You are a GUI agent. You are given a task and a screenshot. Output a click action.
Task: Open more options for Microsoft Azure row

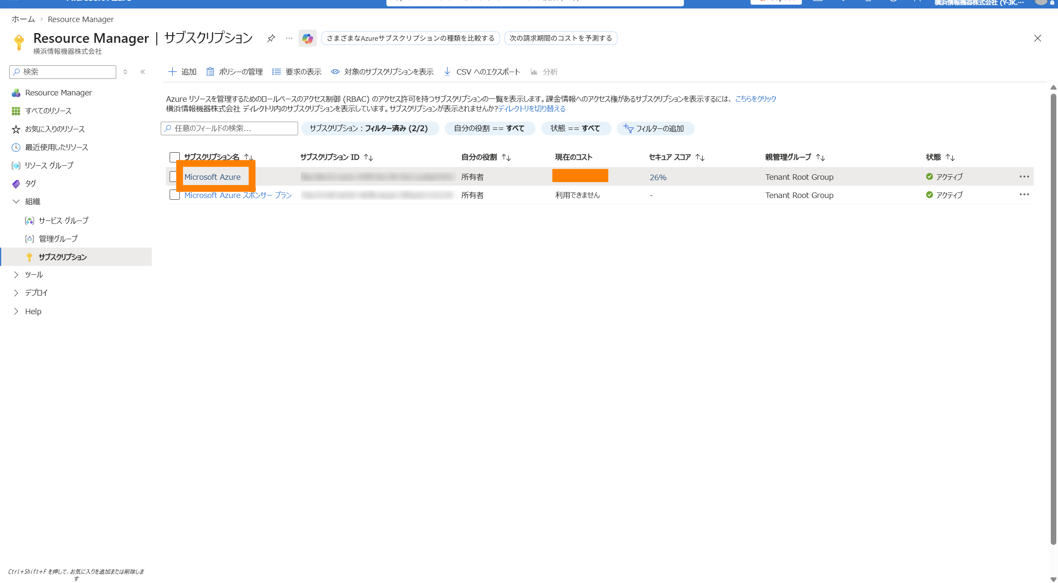pyautogui.click(x=1024, y=176)
